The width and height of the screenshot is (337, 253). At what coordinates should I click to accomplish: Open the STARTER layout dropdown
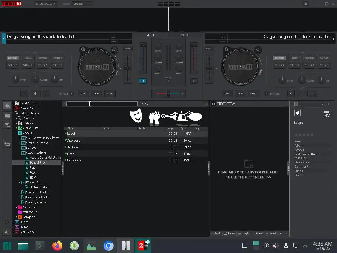pos(83,4)
